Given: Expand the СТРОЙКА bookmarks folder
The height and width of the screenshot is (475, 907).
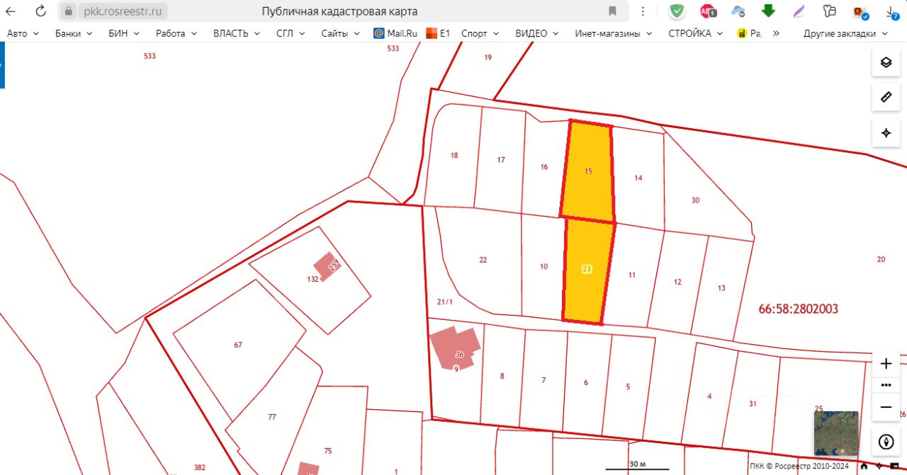Looking at the screenshot, I should [x=695, y=33].
